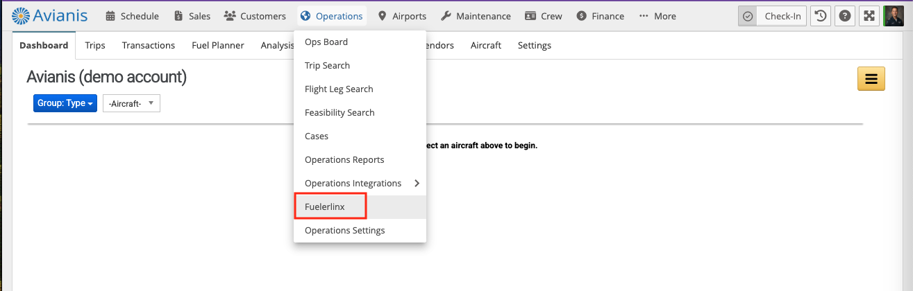This screenshot has height=291, width=913.
Task: Select Fuelerlinx from Operations menu
Action: (x=325, y=207)
